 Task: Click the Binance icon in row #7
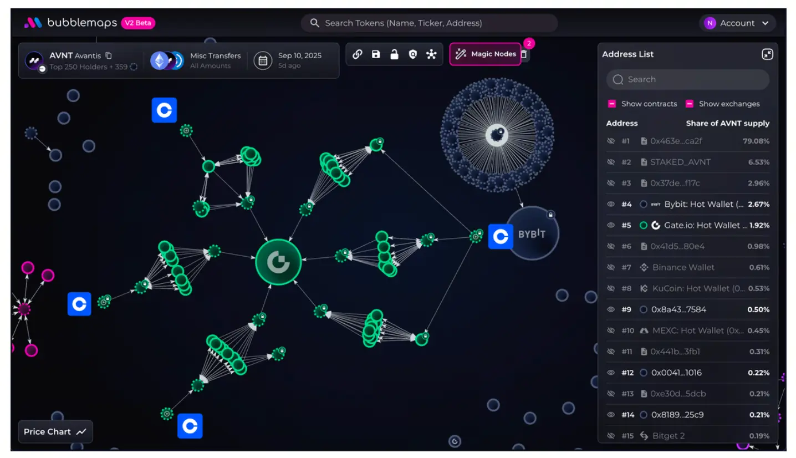pyautogui.click(x=644, y=267)
